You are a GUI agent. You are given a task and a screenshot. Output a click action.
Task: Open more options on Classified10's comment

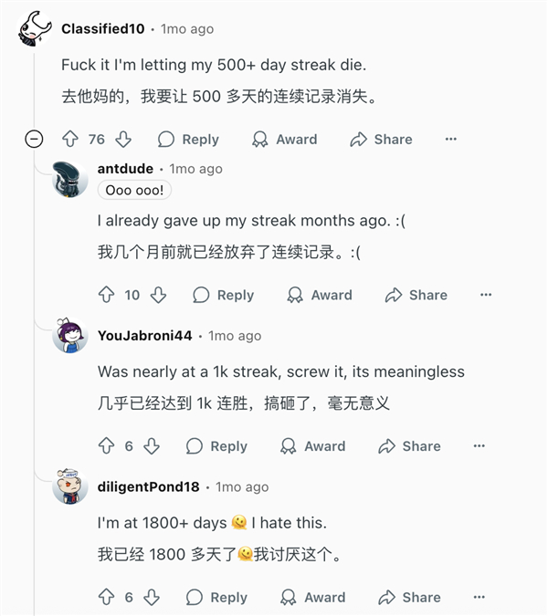tap(450, 140)
